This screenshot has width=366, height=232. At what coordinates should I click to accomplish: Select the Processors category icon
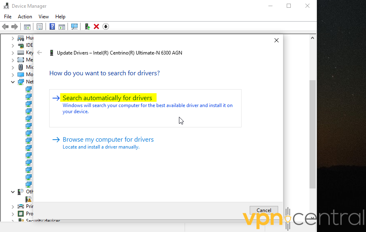[21, 214]
